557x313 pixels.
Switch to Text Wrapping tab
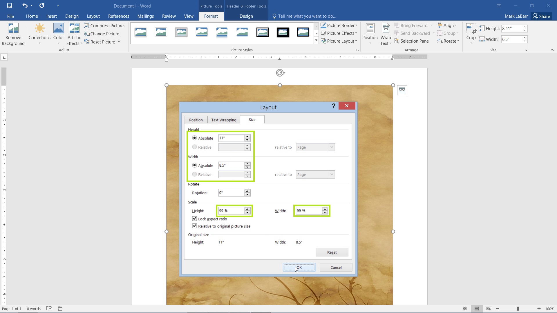coord(224,120)
